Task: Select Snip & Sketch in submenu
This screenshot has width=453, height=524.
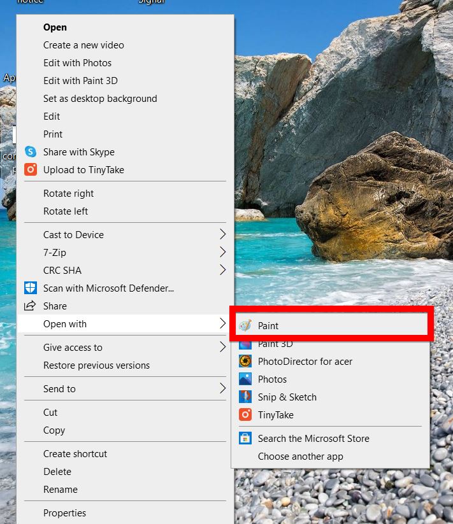Action: 330,397
